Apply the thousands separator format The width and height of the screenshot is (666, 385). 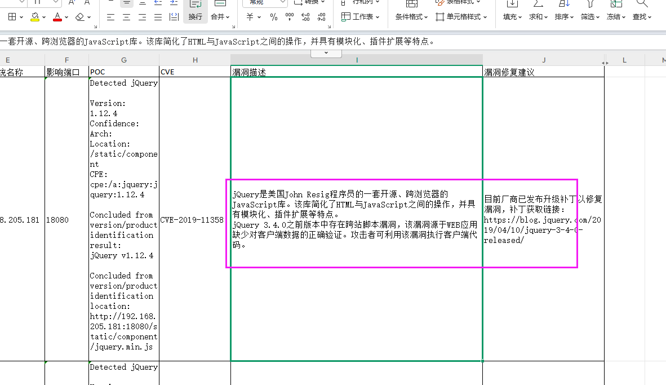[x=290, y=17]
